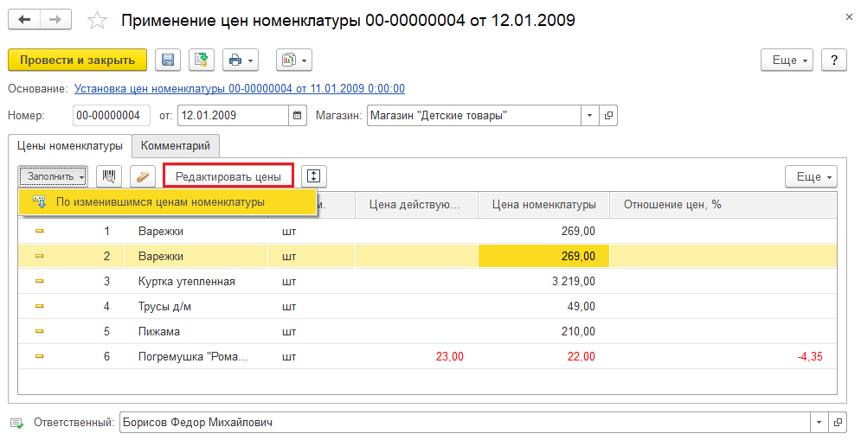The image size is (861, 440).
Task: Open the date calendar picker
Action: pos(298,115)
